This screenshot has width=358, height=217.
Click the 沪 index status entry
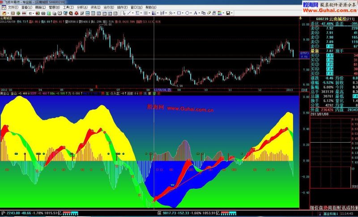(x=31, y=213)
